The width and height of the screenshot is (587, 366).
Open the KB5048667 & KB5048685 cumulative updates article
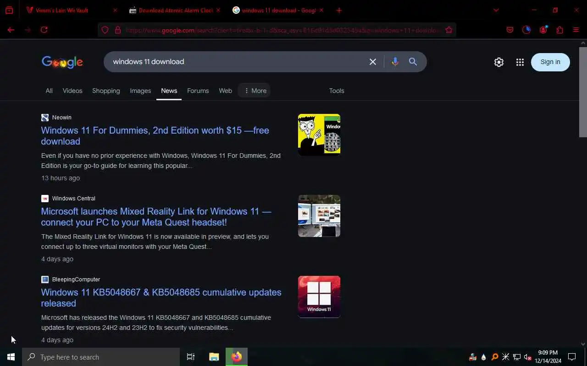click(161, 298)
